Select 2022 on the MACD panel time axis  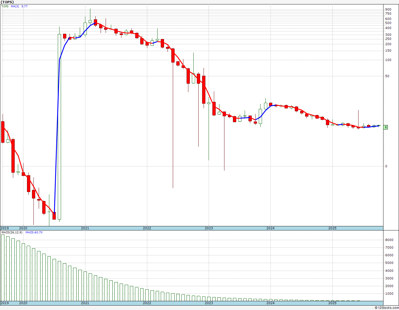[x=147, y=303]
